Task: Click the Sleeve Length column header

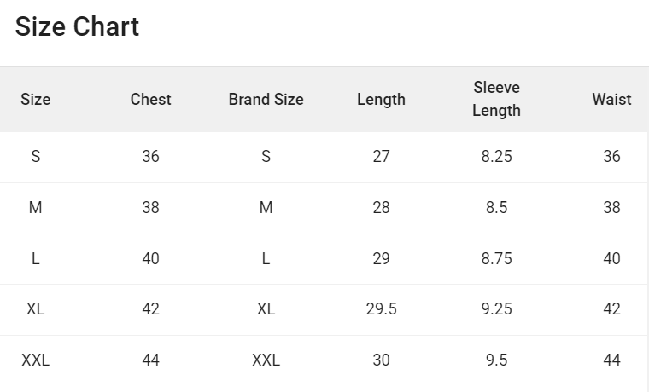Action: coord(496,99)
